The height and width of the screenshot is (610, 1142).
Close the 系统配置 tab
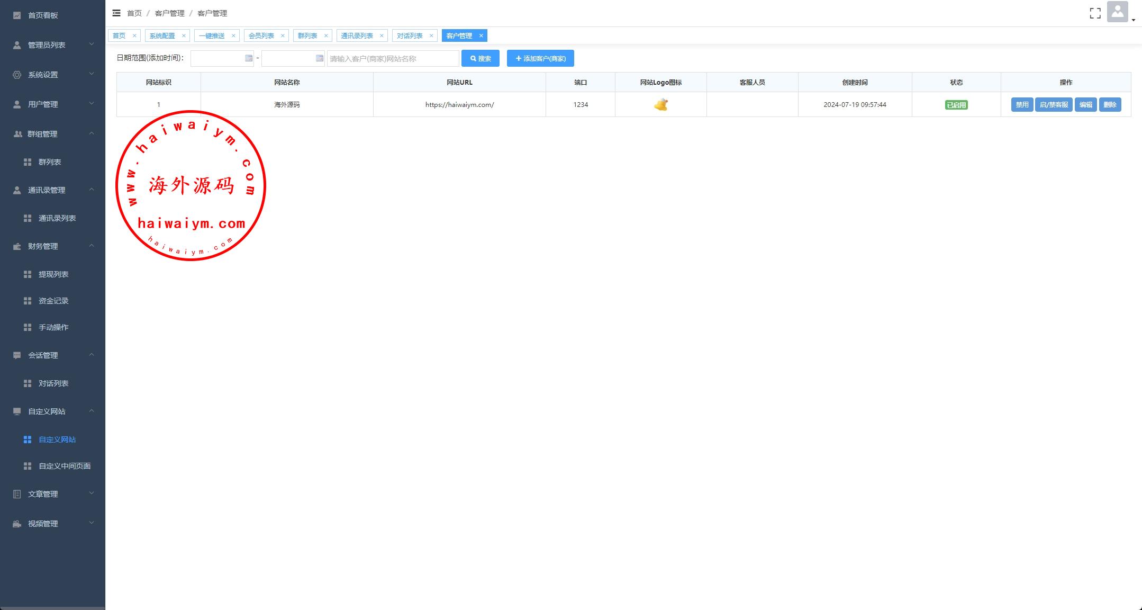[184, 35]
